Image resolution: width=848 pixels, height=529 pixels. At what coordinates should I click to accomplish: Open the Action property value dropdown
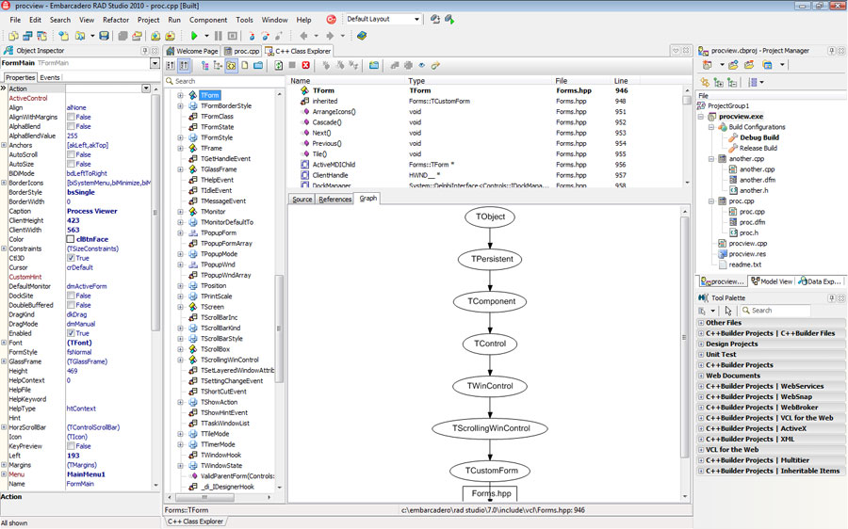coord(146,88)
